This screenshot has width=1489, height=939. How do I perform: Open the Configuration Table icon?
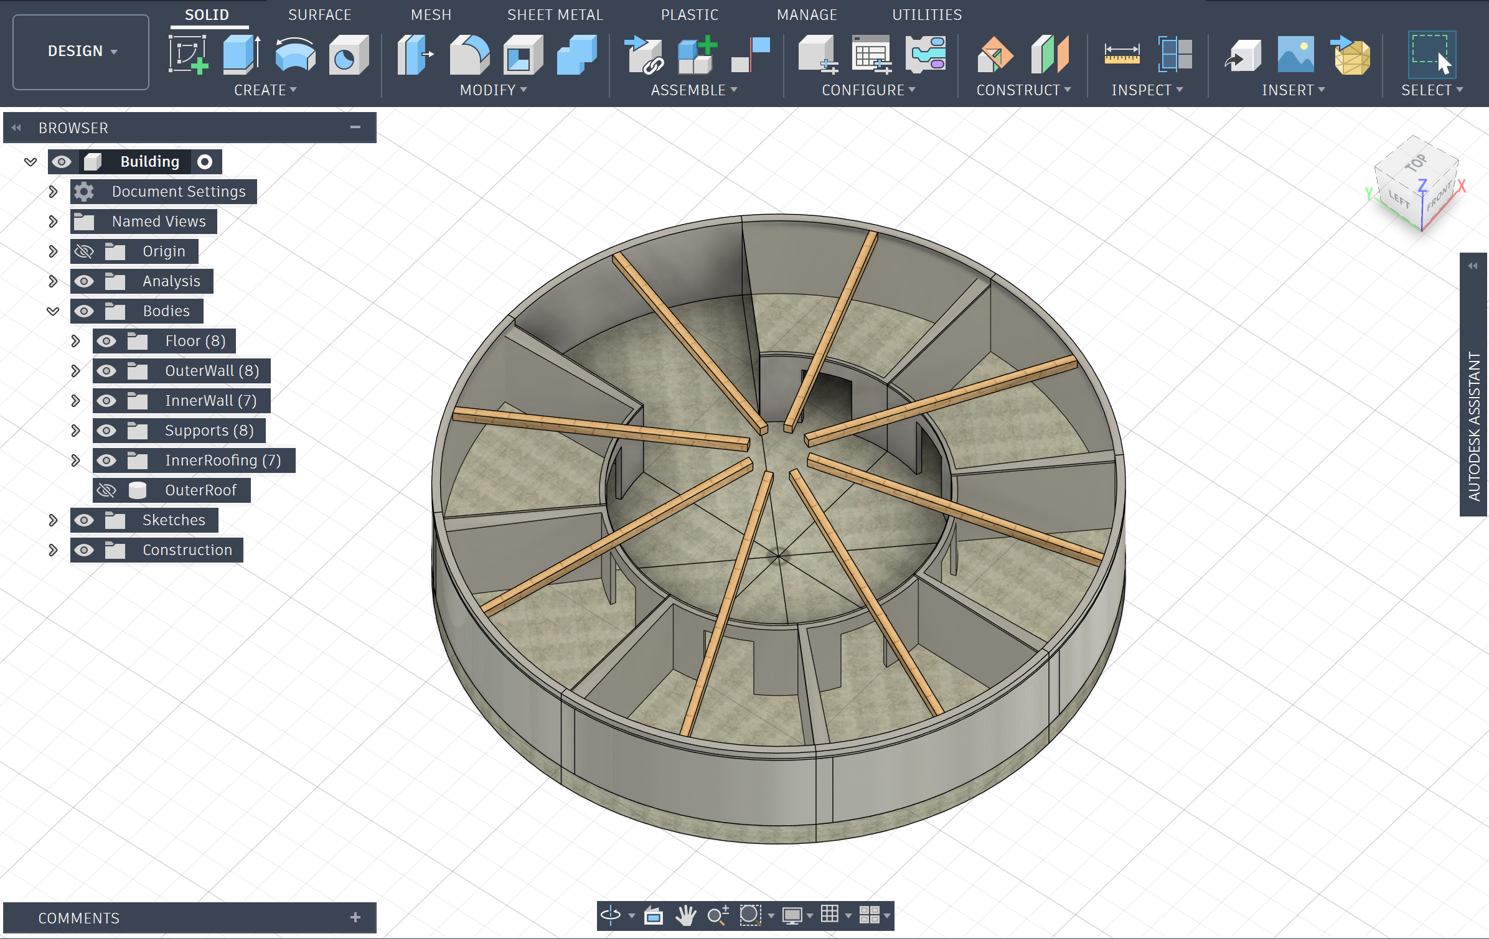tap(871, 55)
